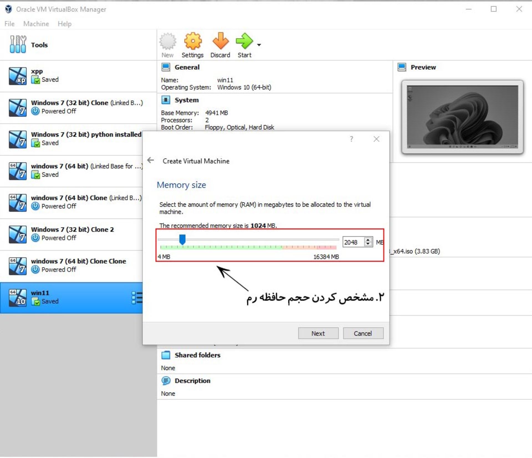Viewport: 532px width, 458px height.
Task: Select windows 7 (64 bit) Clone Clone
Action: pos(71,266)
